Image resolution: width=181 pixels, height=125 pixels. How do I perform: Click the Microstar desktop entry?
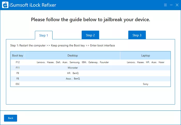tap(73, 68)
